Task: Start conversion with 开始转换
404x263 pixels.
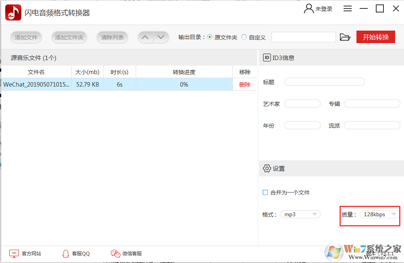Action: (x=375, y=37)
